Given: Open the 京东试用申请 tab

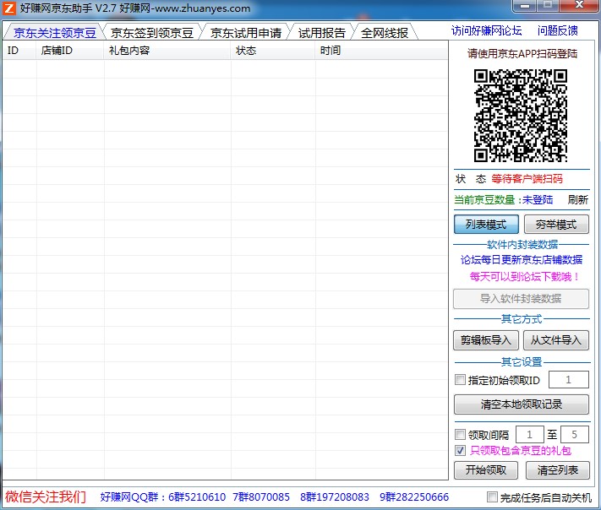Looking at the screenshot, I should pyautogui.click(x=245, y=33).
